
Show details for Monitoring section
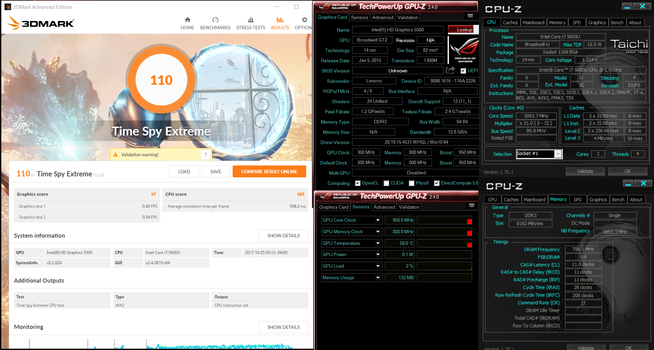(283, 327)
